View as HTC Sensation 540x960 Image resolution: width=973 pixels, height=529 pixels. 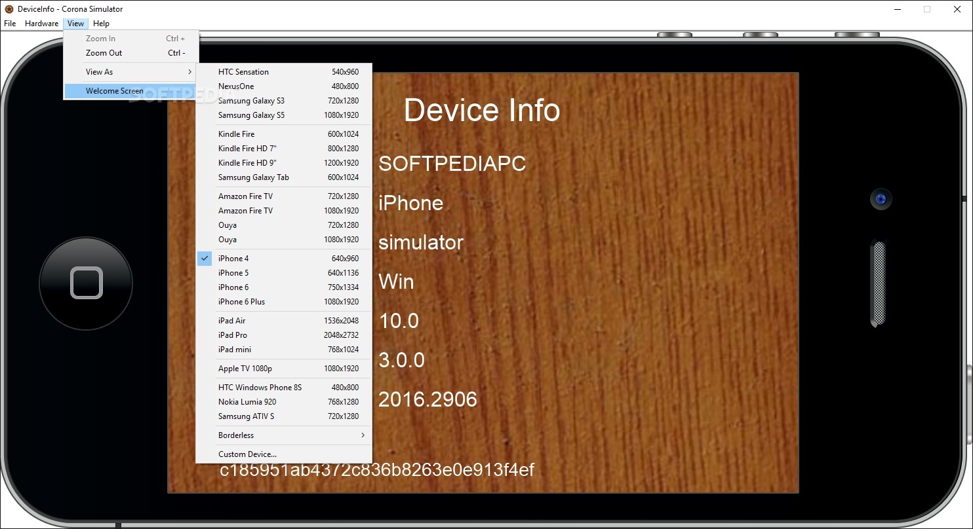pyautogui.click(x=284, y=72)
